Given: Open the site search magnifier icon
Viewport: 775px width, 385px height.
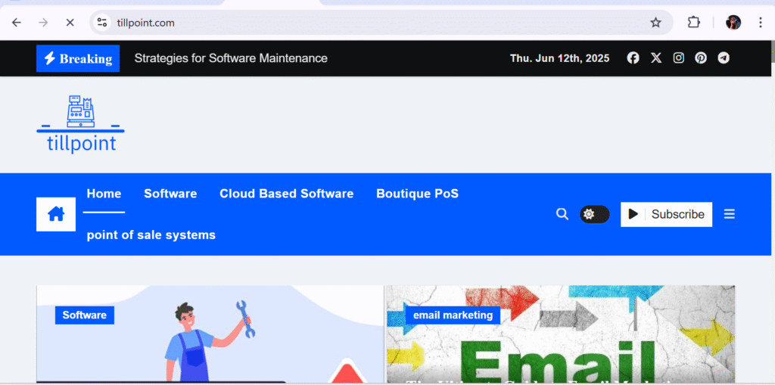Looking at the screenshot, I should [562, 214].
